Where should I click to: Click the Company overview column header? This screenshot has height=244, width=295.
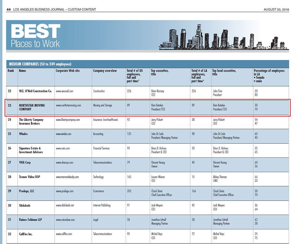click(105, 71)
